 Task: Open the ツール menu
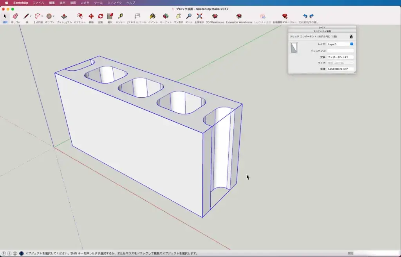click(x=98, y=3)
